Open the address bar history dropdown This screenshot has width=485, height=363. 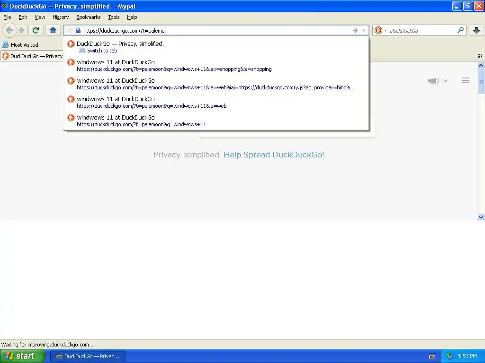point(364,30)
